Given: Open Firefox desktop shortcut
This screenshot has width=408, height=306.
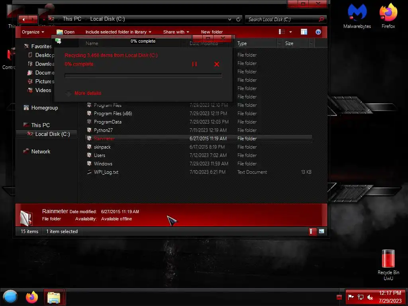Looking at the screenshot, I should (x=388, y=16).
